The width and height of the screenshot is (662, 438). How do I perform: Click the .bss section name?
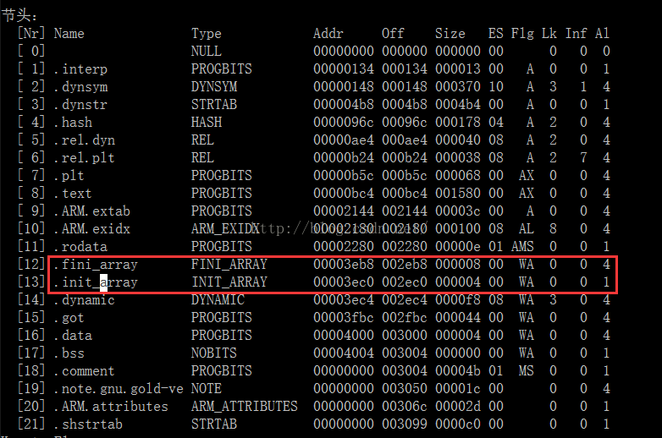[69, 353]
